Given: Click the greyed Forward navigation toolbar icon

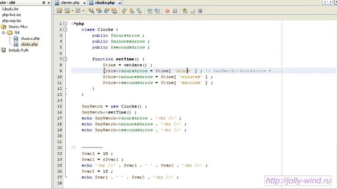Looking at the screenshot, I should tap(78, 10).
